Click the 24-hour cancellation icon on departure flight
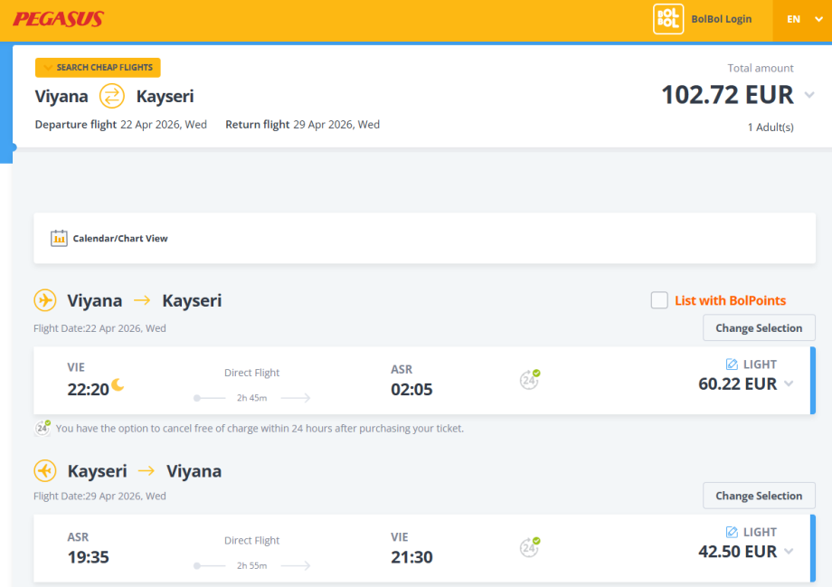 530,380
